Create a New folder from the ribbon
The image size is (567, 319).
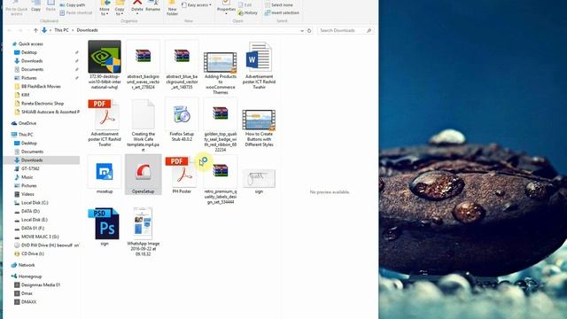pos(172,8)
